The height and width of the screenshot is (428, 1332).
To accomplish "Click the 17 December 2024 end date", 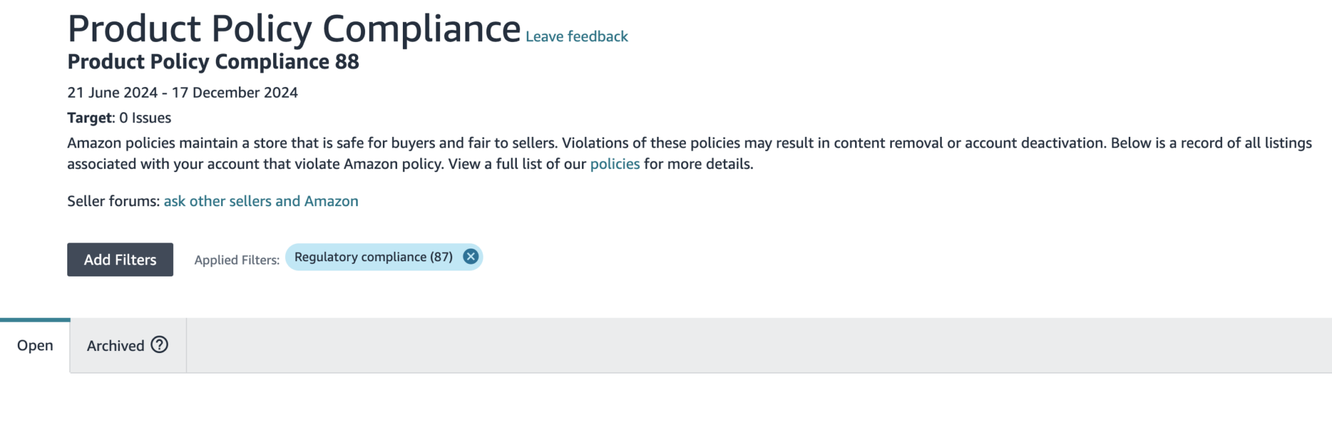I will (234, 93).
